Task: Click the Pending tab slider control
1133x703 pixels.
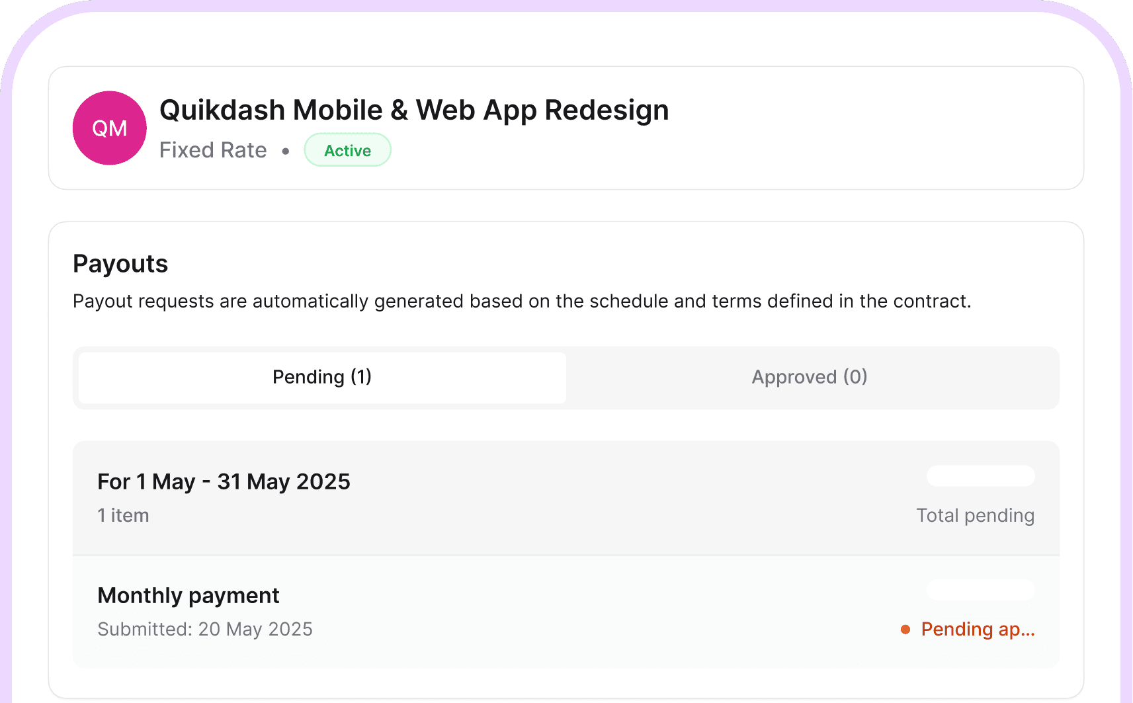Action: [321, 377]
